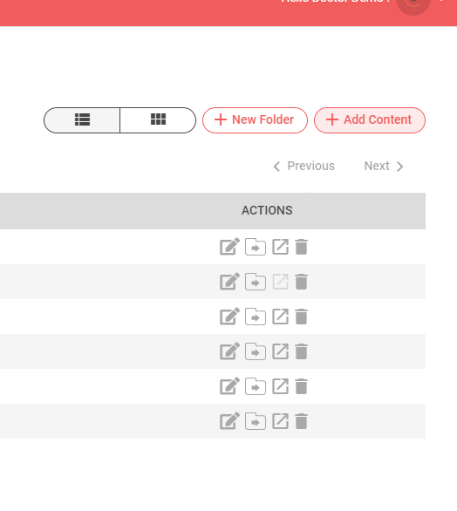Delete the last row item

click(301, 421)
